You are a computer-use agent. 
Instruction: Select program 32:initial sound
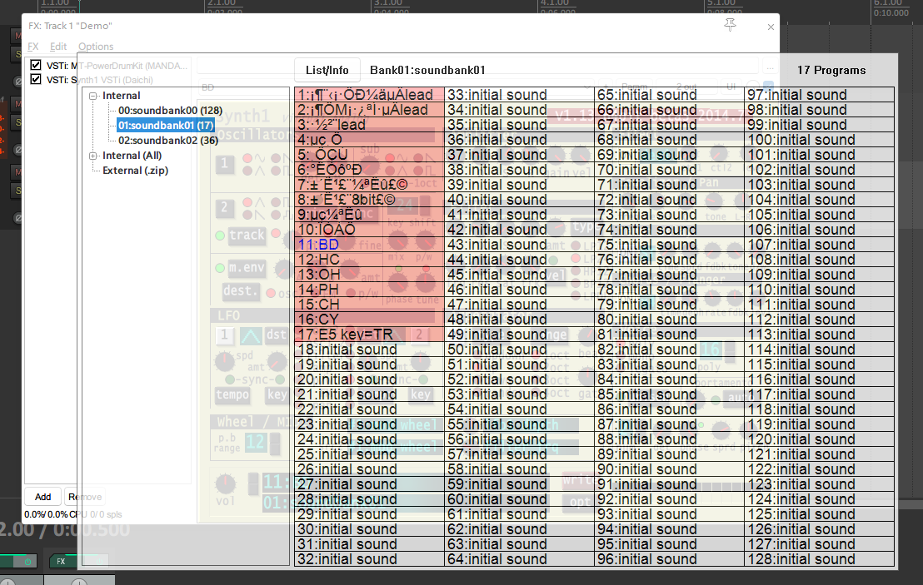pos(369,559)
